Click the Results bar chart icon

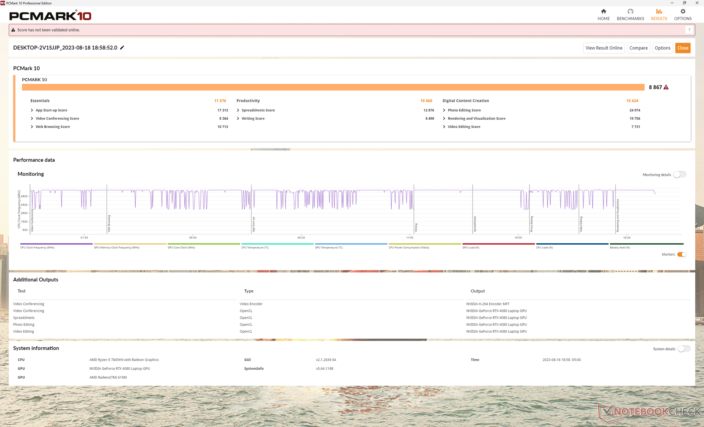click(x=659, y=11)
